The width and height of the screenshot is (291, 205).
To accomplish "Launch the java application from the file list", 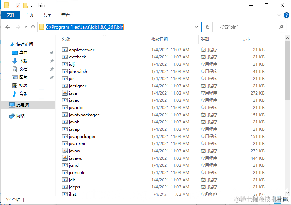I will click(72, 93).
